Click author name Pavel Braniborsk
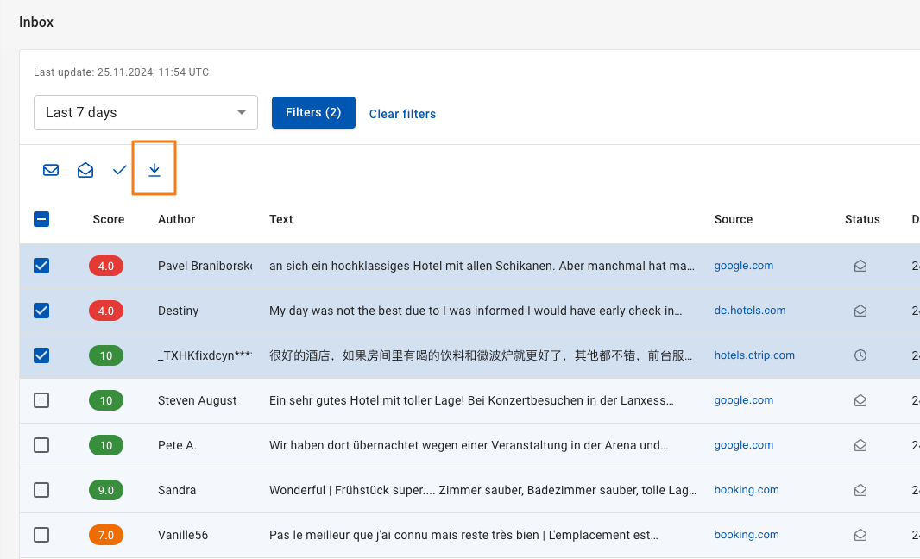The width and height of the screenshot is (920, 559). click(x=205, y=266)
